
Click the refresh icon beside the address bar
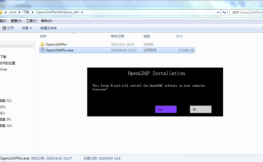224,12
